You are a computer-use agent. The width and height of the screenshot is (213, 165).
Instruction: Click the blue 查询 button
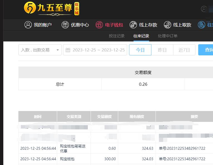click(x=206, y=50)
